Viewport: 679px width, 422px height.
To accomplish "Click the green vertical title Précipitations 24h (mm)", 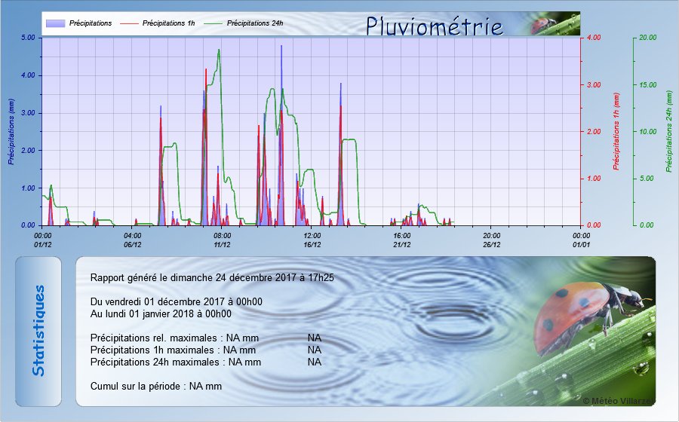I will pyautogui.click(x=669, y=131).
